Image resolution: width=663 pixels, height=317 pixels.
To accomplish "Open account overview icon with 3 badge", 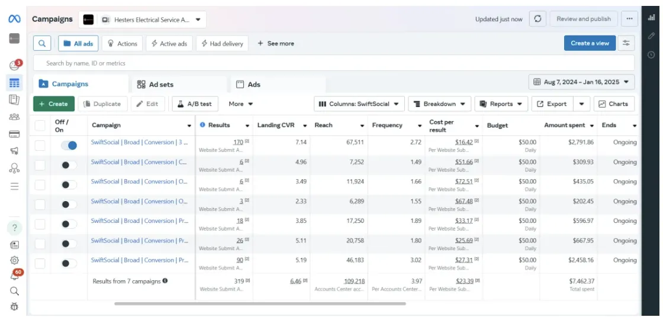I will point(14,66).
